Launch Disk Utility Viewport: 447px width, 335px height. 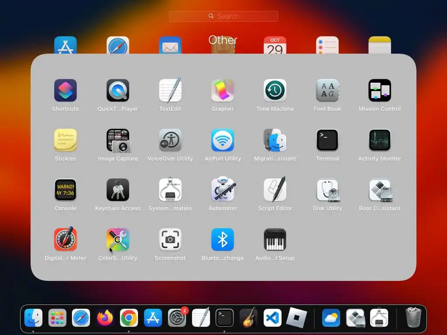pos(327,190)
